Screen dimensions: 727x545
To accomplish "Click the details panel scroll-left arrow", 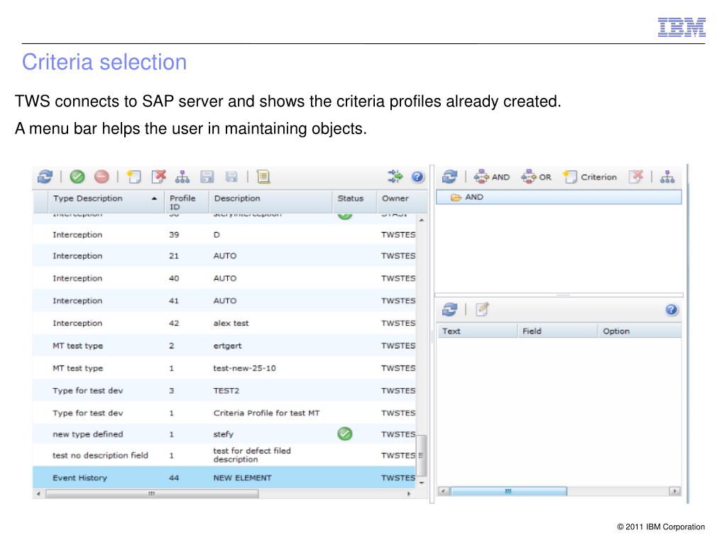I will tap(444, 491).
